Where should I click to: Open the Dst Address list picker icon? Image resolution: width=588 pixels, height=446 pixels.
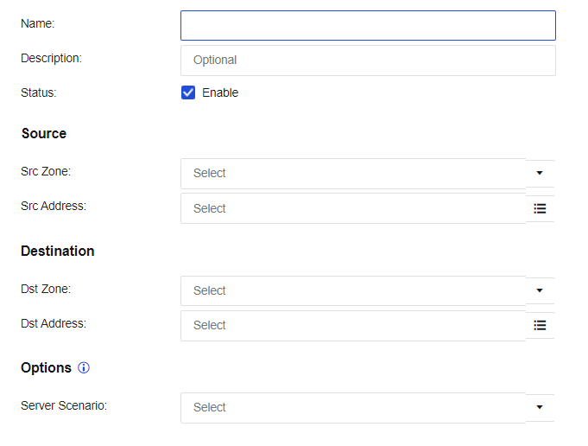coord(540,325)
